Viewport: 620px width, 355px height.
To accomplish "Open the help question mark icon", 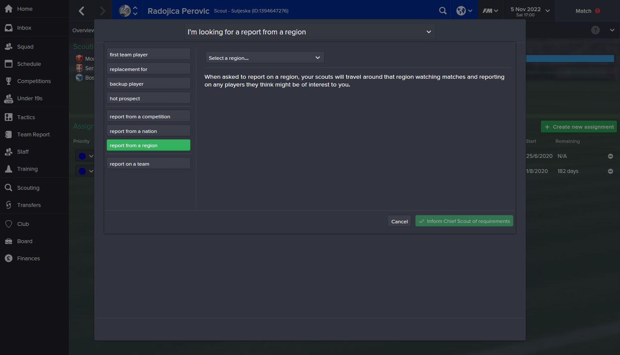I will coord(595,30).
